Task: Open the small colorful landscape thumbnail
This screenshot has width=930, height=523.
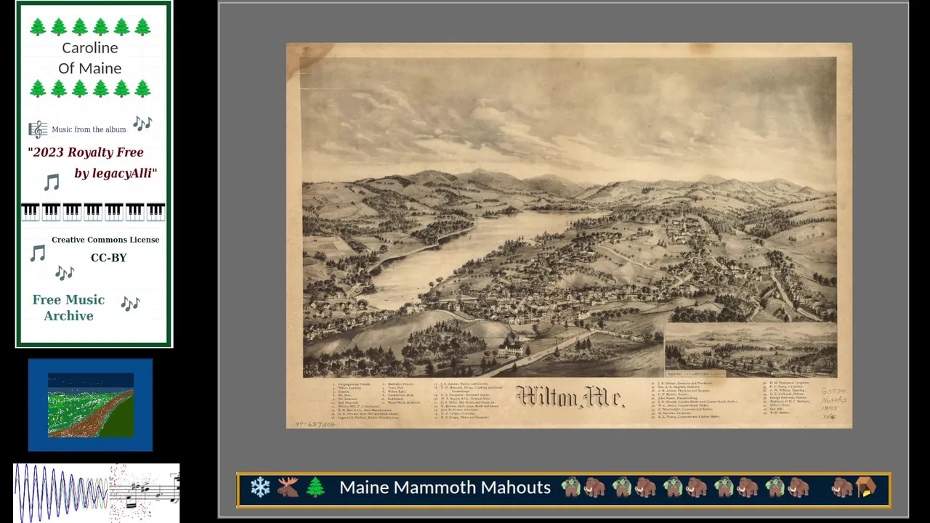Action: click(91, 405)
